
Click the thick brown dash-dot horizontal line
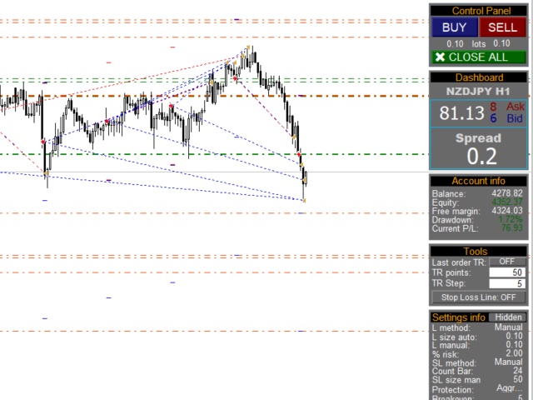point(214,96)
